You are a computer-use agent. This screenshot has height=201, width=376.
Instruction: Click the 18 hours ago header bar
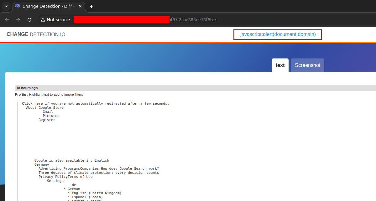coord(188,88)
